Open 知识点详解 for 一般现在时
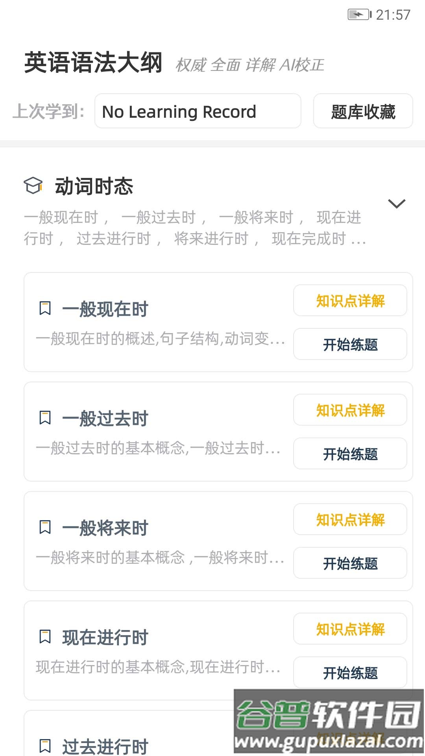The height and width of the screenshot is (756, 425). point(350,301)
